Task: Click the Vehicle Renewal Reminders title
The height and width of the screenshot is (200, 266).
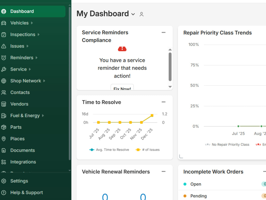Action: (x=116, y=172)
